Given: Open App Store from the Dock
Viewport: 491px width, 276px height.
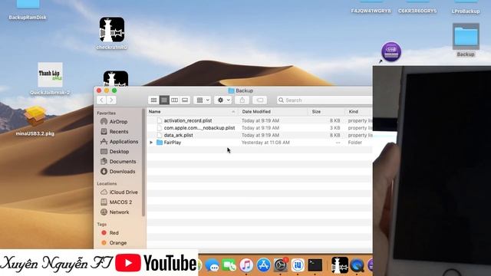Looking at the screenshot, I should click(264, 265).
